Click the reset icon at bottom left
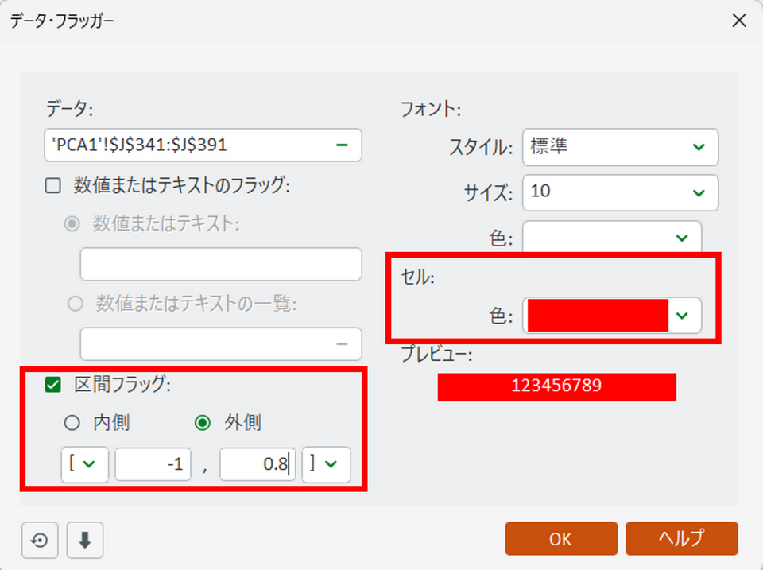This screenshot has width=763, height=570. 40,541
